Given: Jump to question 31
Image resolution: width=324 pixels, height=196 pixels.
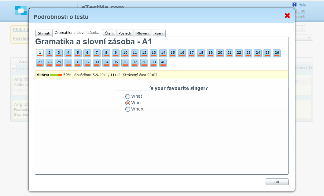Looking at the screenshot, I should [78, 63].
